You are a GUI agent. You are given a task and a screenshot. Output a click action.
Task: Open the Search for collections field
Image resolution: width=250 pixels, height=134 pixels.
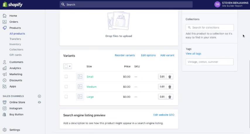[x=210, y=28]
